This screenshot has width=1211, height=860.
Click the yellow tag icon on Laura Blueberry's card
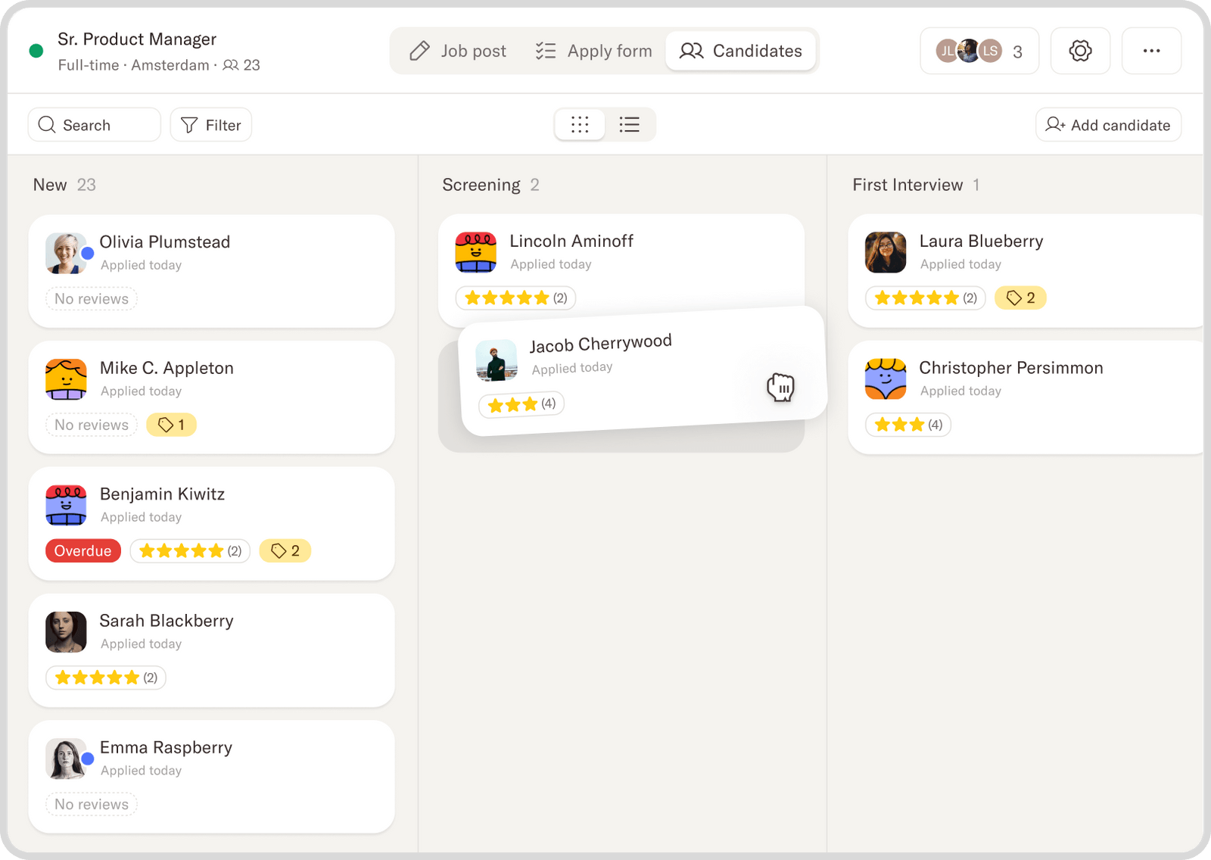click(x=1012, y=298)
